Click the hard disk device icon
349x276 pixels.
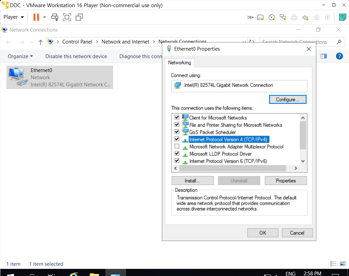(260, 17)
